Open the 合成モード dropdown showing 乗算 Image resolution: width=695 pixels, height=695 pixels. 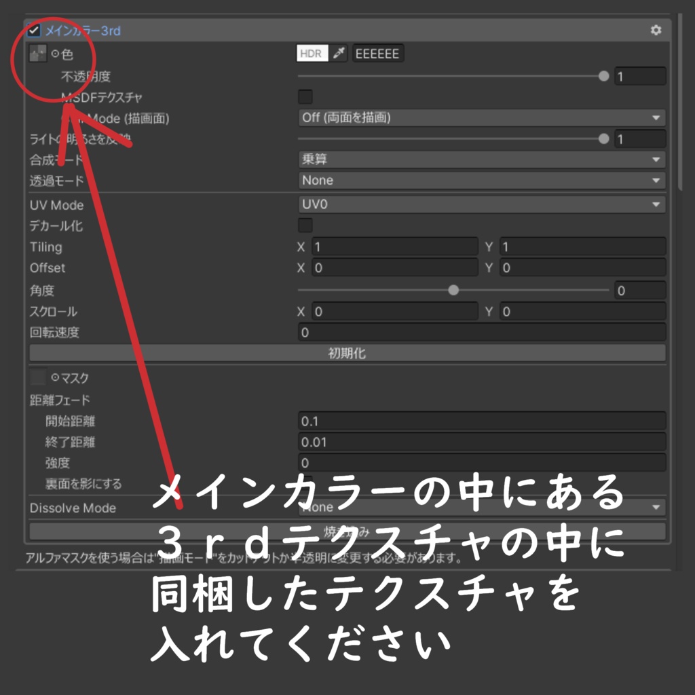482,159
